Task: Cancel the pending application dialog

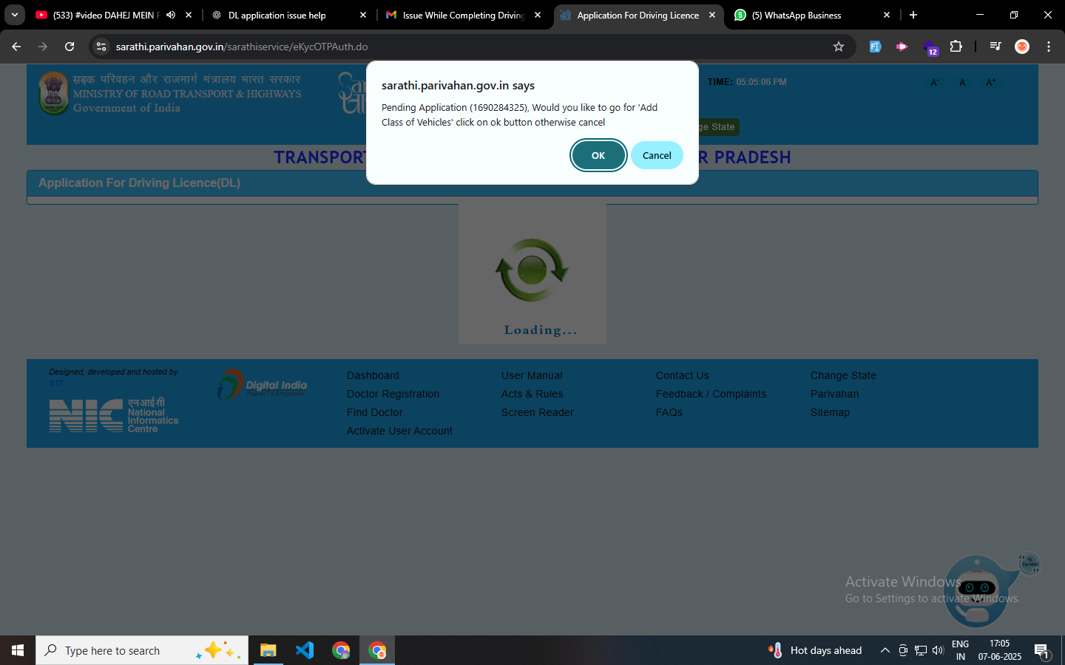Action: click(656, 155)
